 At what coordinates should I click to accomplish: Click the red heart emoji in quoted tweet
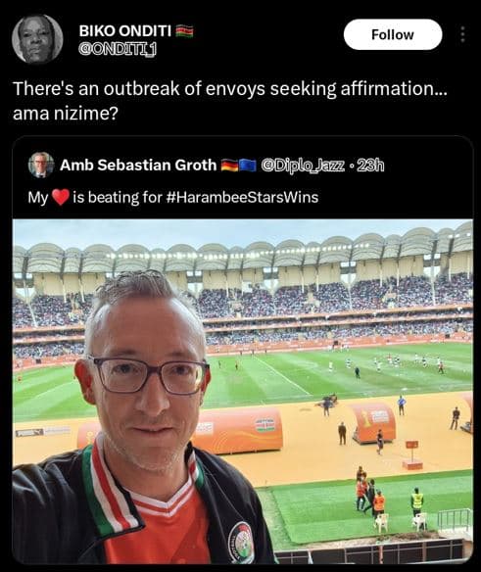click(61, 197)
